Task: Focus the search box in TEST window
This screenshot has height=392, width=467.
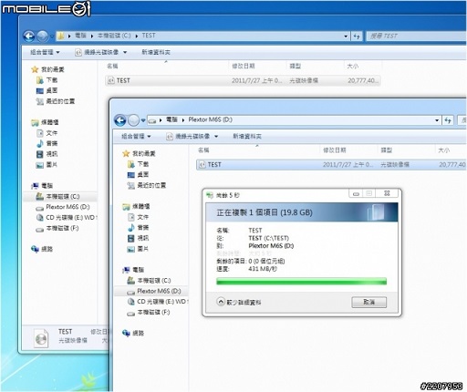Action: tap(416, 36)
